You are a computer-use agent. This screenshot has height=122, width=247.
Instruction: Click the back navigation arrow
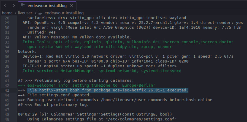tap(5, 5)
